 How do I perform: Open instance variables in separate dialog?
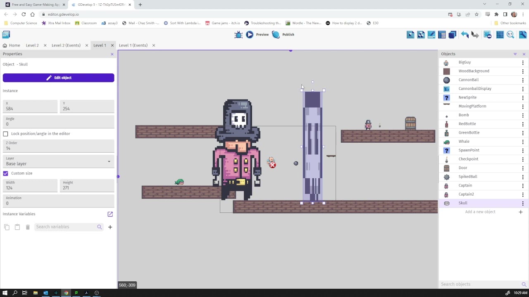tap(110, 214)
